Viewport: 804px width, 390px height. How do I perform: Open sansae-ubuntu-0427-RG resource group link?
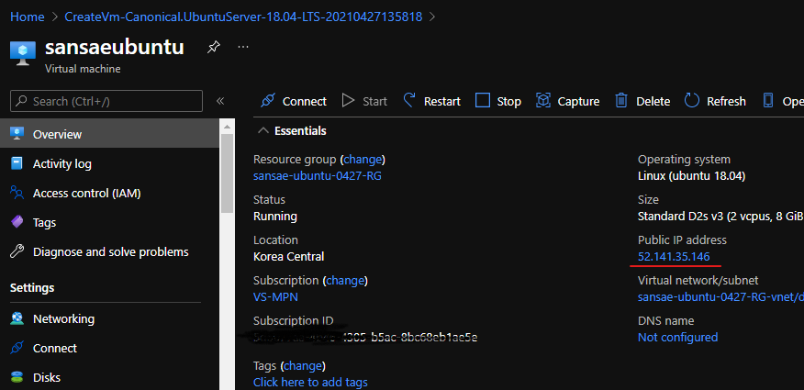pyautogui.click(x=317, y=176)
